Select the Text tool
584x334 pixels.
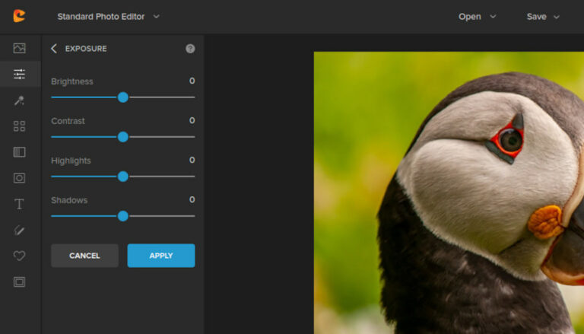(19, 204)
